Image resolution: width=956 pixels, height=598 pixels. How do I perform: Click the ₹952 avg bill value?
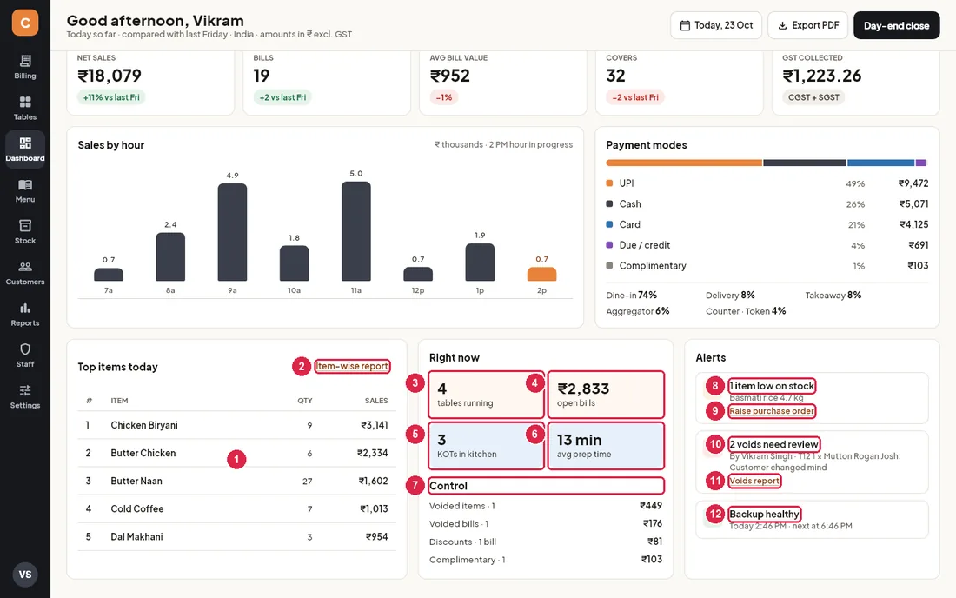click(450, 76)
